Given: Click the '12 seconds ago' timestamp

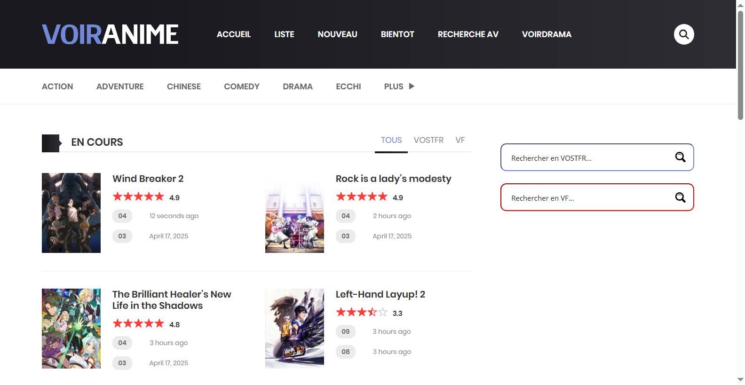Looking at the screenshot, I should 174,216.
